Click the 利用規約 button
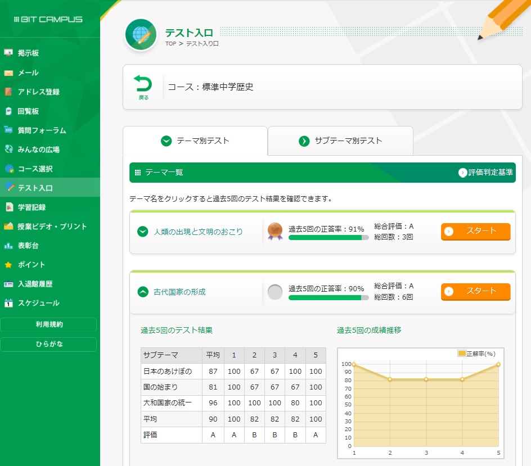Screen dimensions: 531x466 coord(48,324)
